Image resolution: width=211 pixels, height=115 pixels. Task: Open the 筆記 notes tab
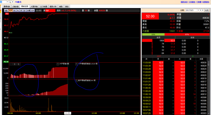67,6
